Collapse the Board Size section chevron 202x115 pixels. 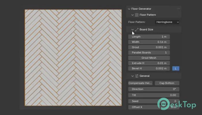point(132,30)
